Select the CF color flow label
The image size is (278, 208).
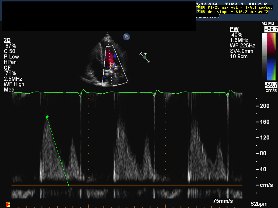pos(7,68)
